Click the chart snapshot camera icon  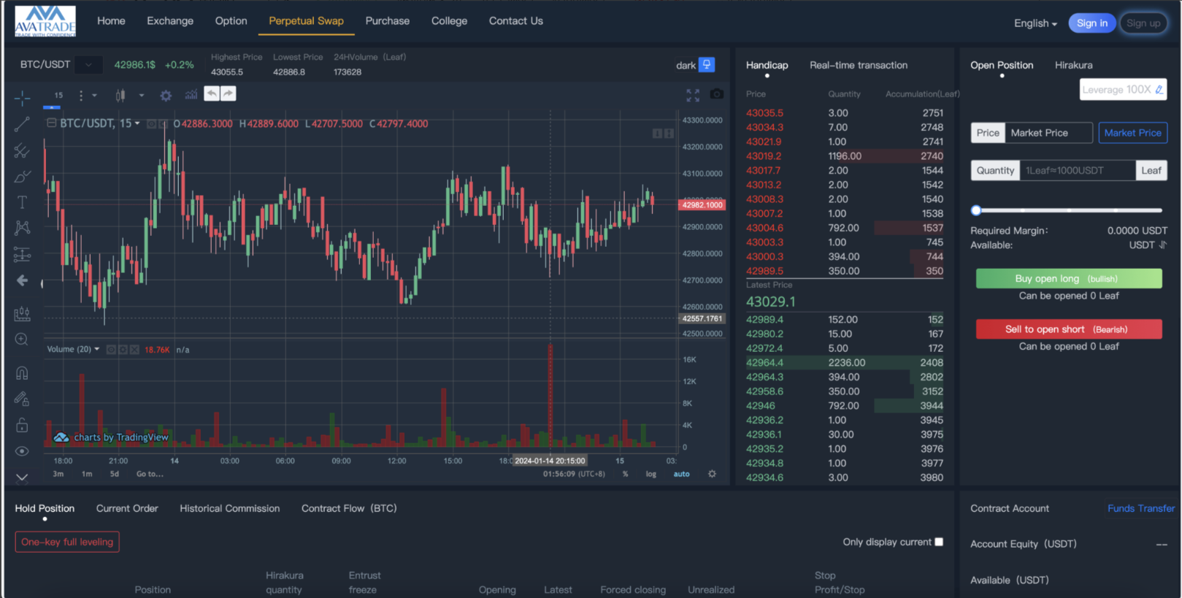(717, 94)
